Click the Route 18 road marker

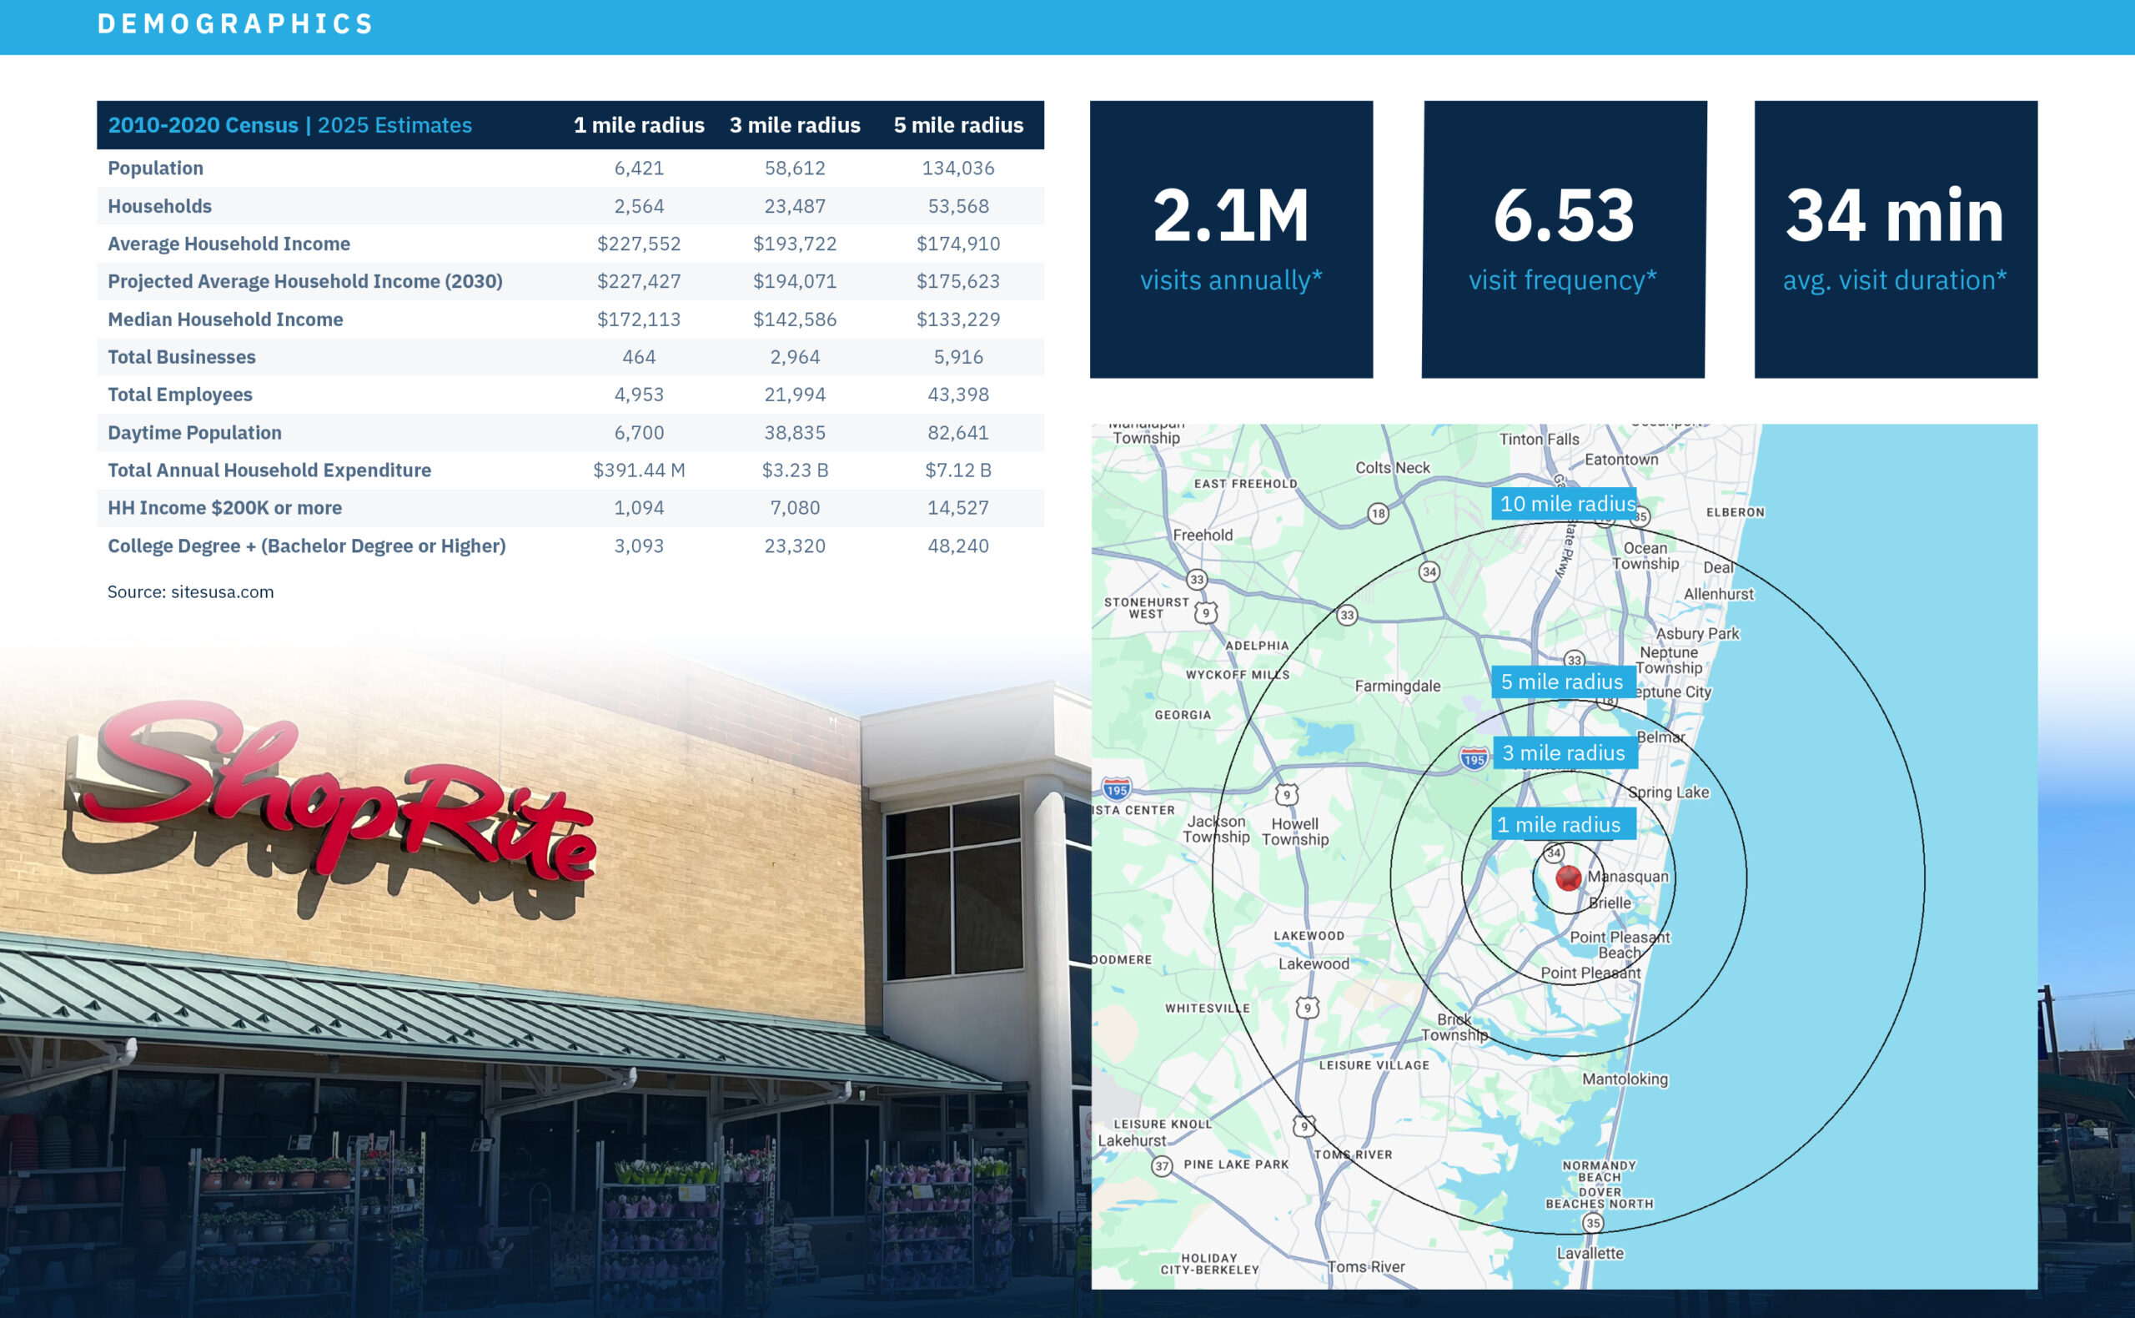click(x=1378, y=513)
